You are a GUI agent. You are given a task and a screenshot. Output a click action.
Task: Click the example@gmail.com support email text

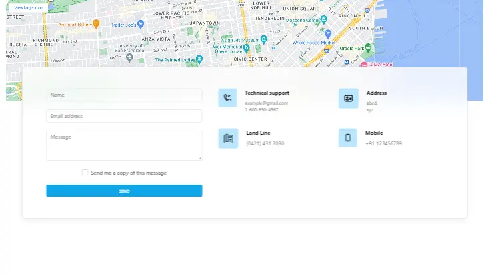click(267, 103)
